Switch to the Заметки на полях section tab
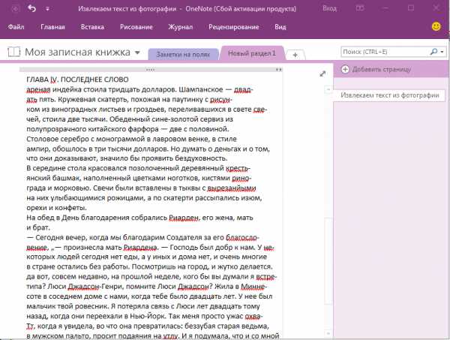Viewport: 450px width, 340px height. click(183, 54)
